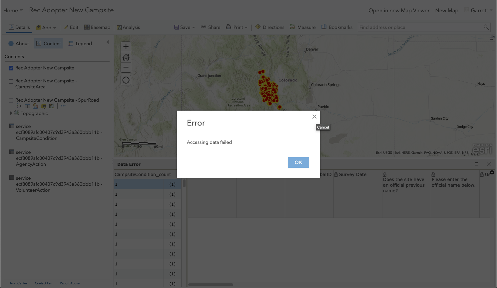497x288 pixels.
Task: Open the Save dropdown menu
Action: pyautogui.click(x=184, y=27)
